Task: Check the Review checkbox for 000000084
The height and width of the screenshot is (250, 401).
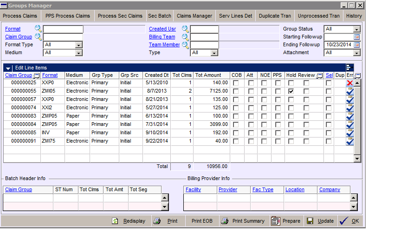Action: click(x=306, y=125)
